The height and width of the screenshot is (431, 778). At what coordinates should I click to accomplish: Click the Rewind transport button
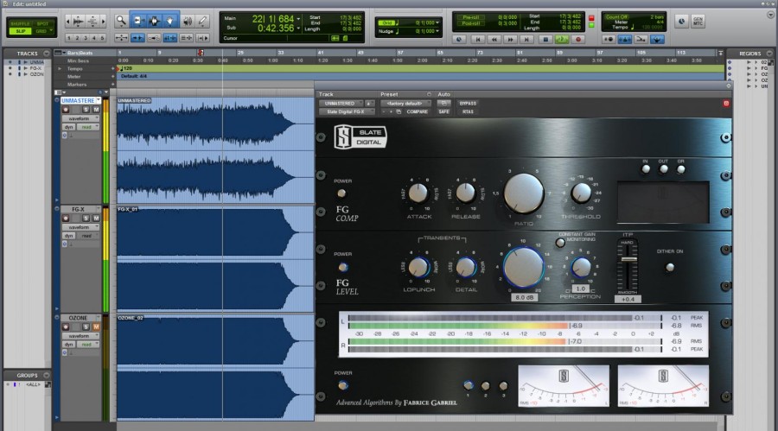click(494, 39)
